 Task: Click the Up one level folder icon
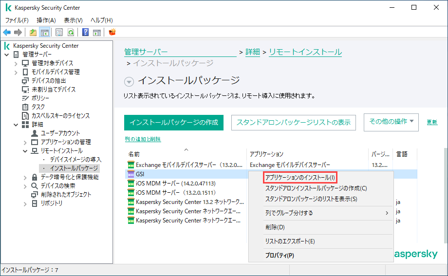(x=33, y=32)
